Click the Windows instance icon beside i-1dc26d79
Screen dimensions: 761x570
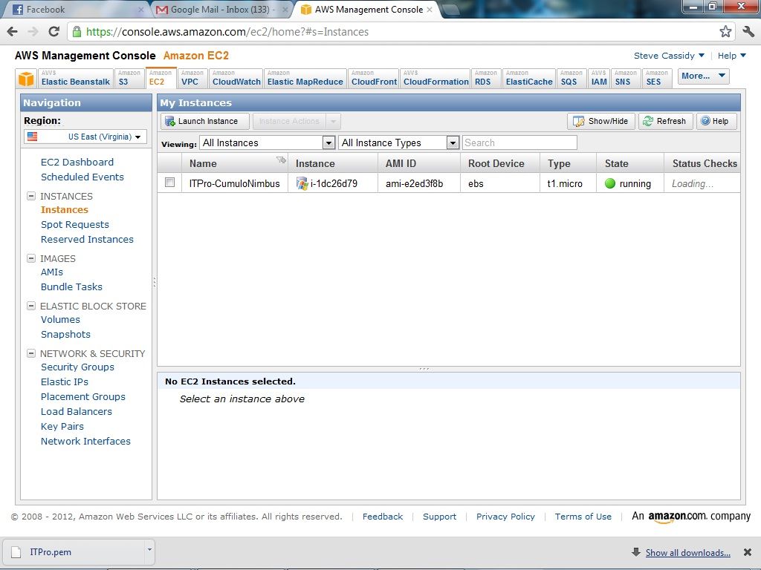(302, 183)
